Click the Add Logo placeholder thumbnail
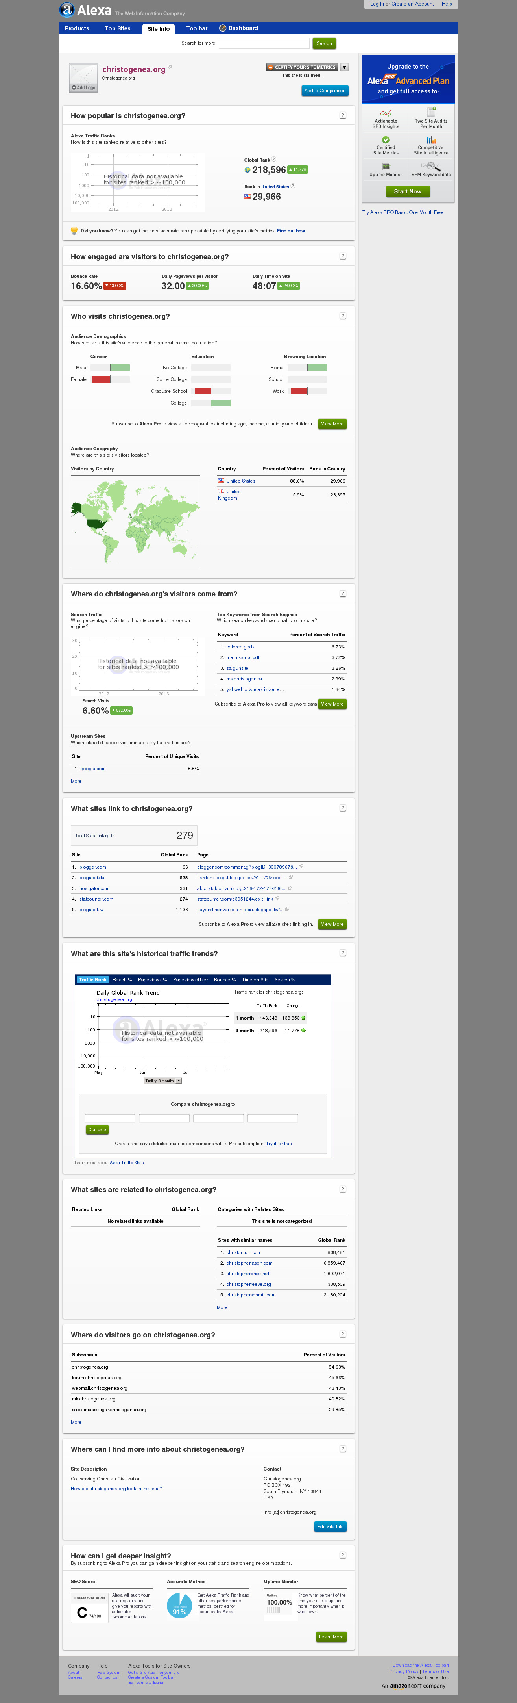The width and height of the screenshot is (517, 1703). [x=84, y=77]
